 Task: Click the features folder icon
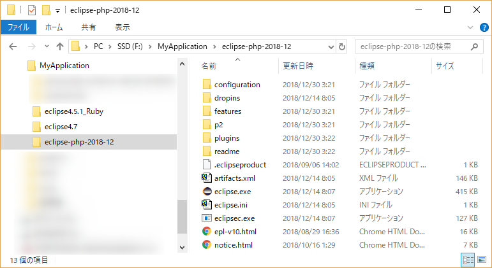(207, 111)
